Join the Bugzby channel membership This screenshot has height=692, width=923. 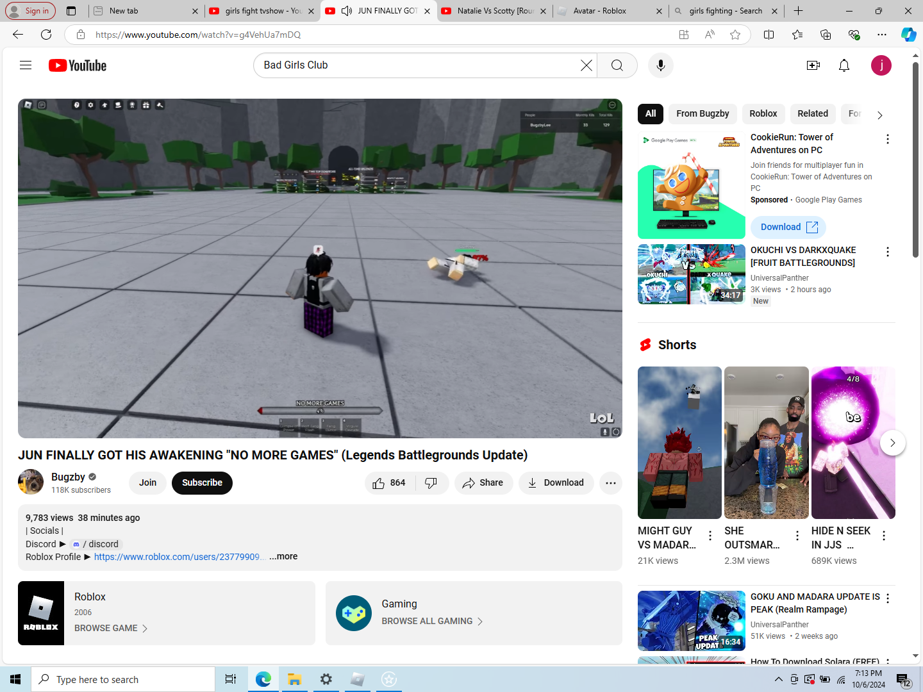coord(148,483)
